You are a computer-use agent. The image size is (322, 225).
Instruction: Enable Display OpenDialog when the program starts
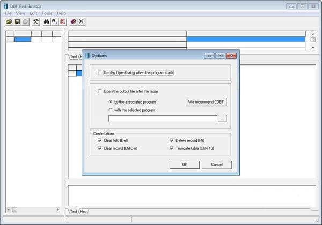(100, 72)
